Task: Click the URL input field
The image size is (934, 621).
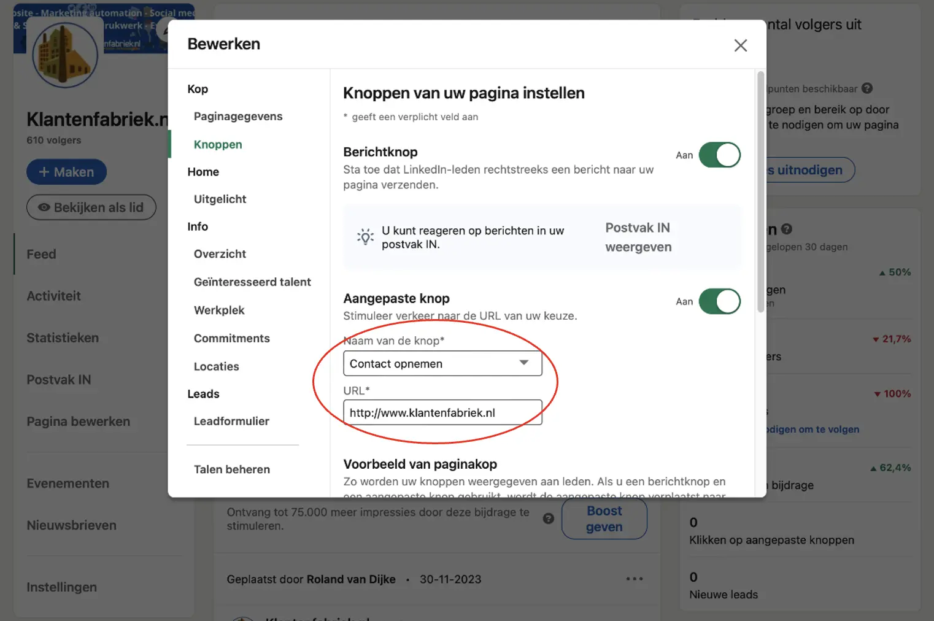Action: pos(442,412)
